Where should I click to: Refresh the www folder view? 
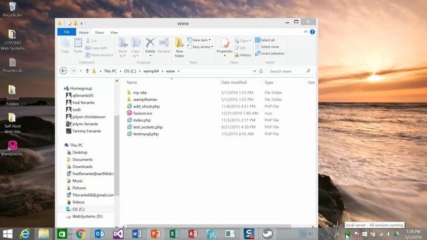coord(261,71)
